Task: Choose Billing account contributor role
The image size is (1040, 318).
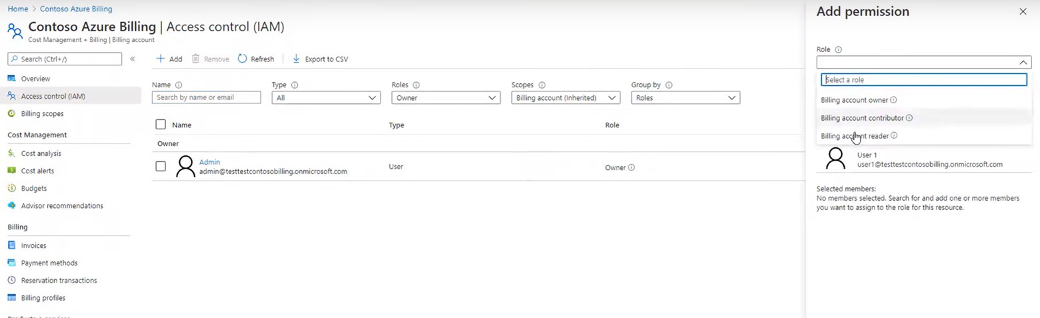Action: [x=925, y=118]
